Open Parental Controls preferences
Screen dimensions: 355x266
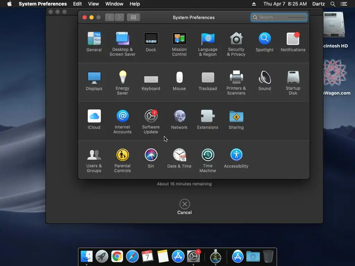122,161
